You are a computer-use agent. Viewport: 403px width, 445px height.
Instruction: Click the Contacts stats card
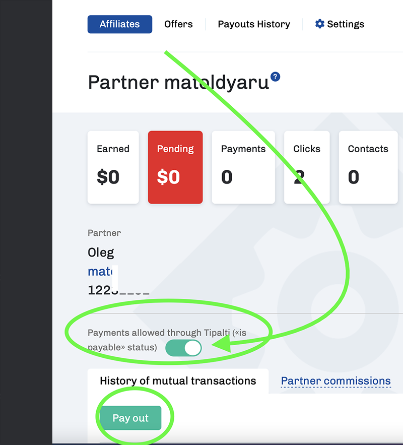pos(368,167)
